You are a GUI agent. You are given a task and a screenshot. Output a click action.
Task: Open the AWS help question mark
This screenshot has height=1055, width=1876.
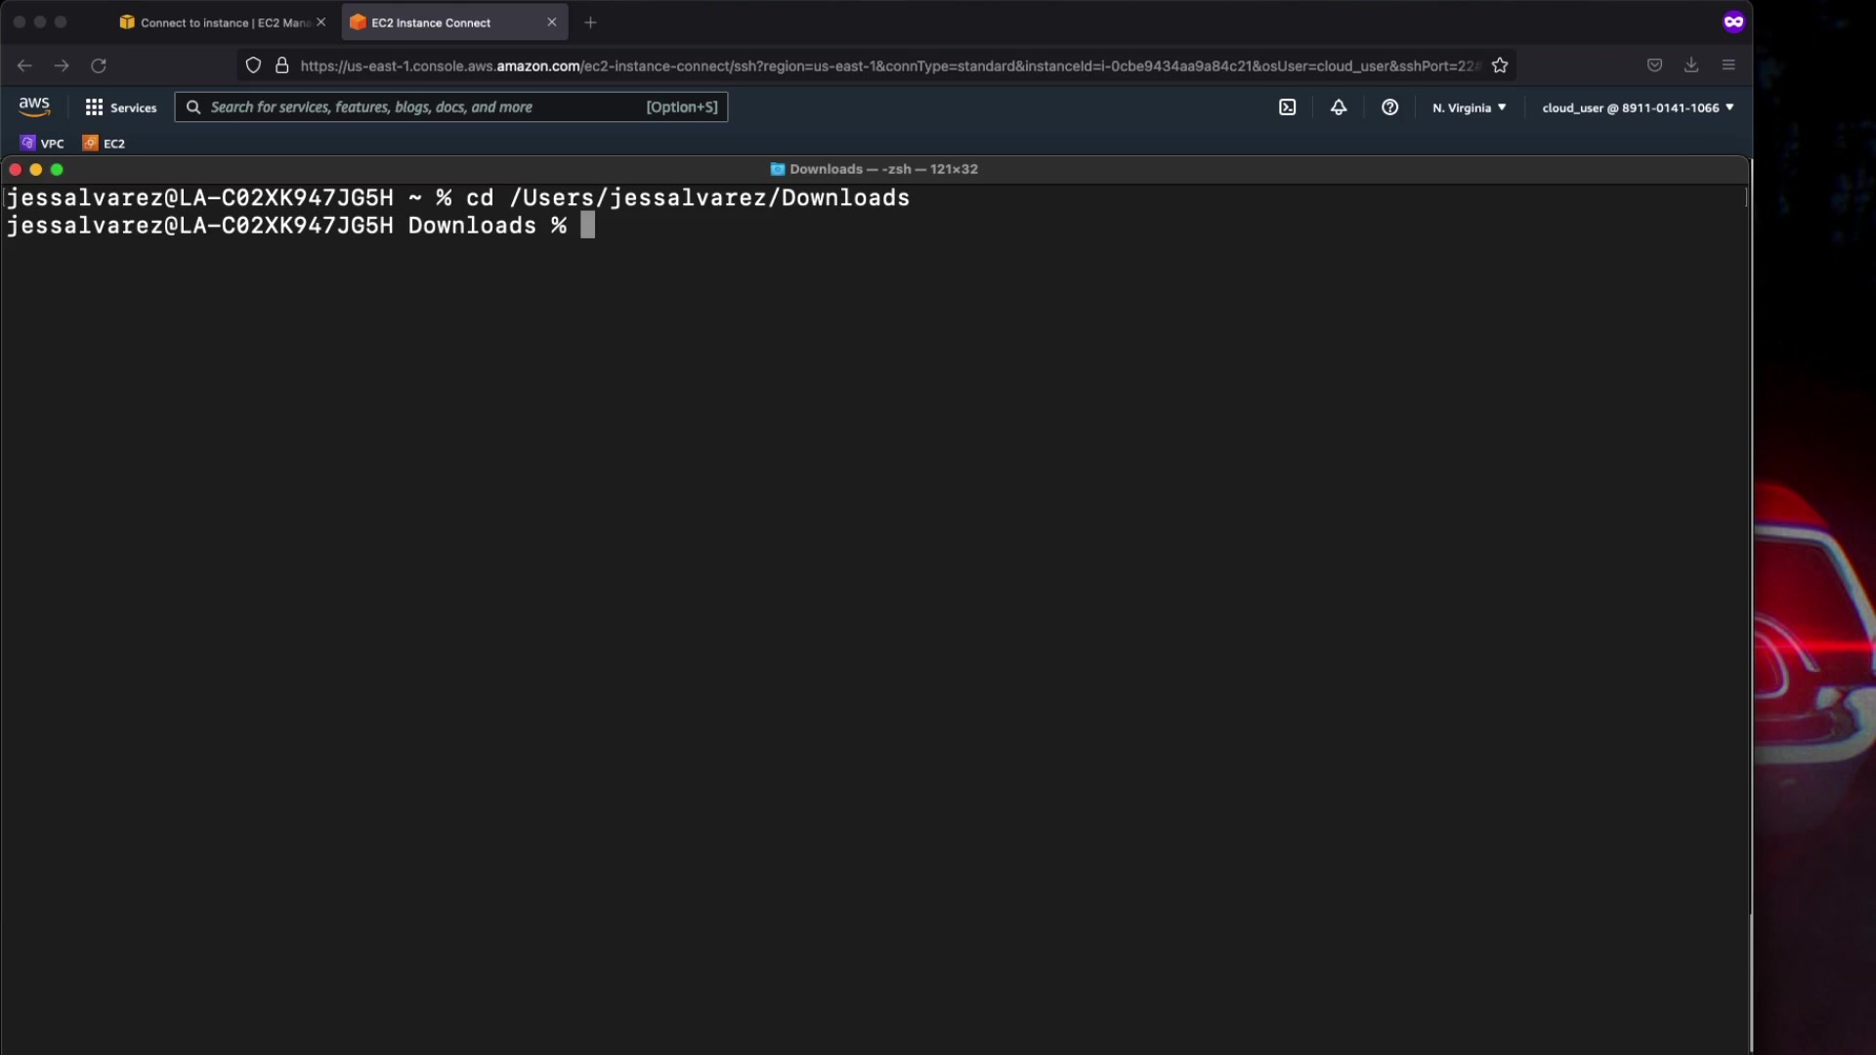pyautogui.click(x=1389, y=107)
